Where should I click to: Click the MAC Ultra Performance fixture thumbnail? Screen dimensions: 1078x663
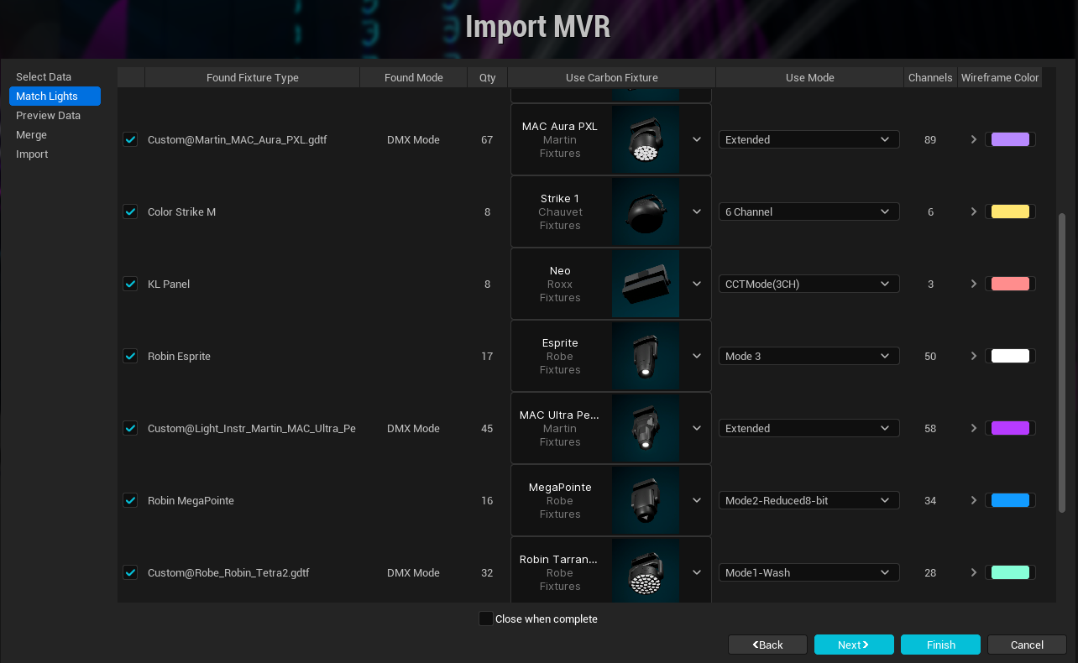(646, 428)
